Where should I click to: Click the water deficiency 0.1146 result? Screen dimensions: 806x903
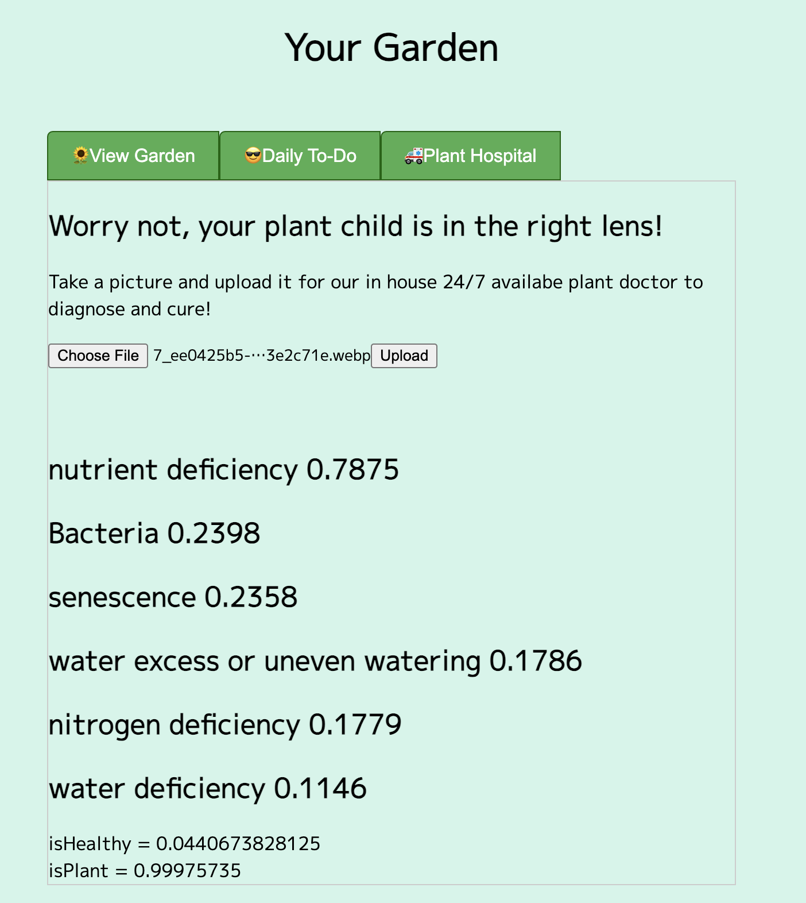tap(208, 789)
